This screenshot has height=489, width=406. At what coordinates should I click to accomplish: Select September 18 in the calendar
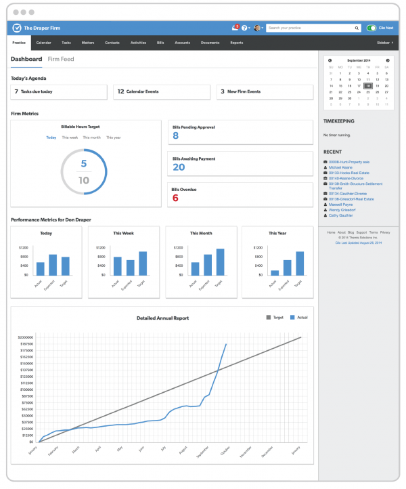point(368,86)
